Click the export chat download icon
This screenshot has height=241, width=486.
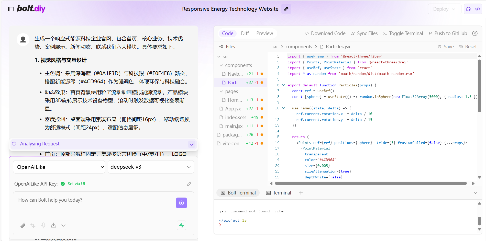pos(53,225)
